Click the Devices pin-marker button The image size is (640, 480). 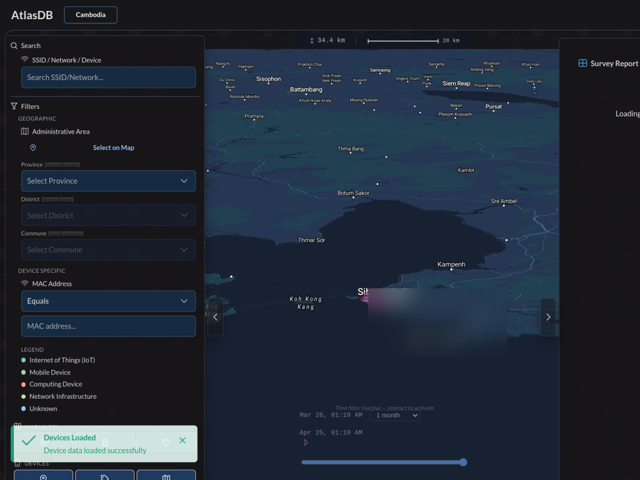point(44,476)
